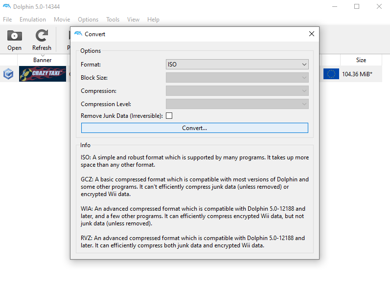Open the Tools menu
Screen dimensions: 390x286
[x=113, y=20]
